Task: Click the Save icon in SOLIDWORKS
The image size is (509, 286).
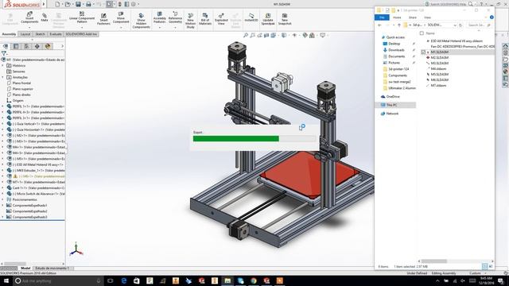Action: tap(78, 4)
